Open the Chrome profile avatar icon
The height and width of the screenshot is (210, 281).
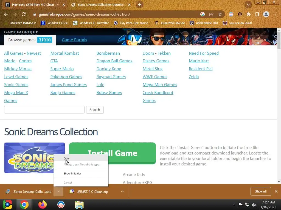point(266,14)
